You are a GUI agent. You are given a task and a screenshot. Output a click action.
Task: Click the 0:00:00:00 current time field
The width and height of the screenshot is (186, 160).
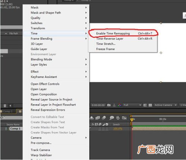point(98,105)
